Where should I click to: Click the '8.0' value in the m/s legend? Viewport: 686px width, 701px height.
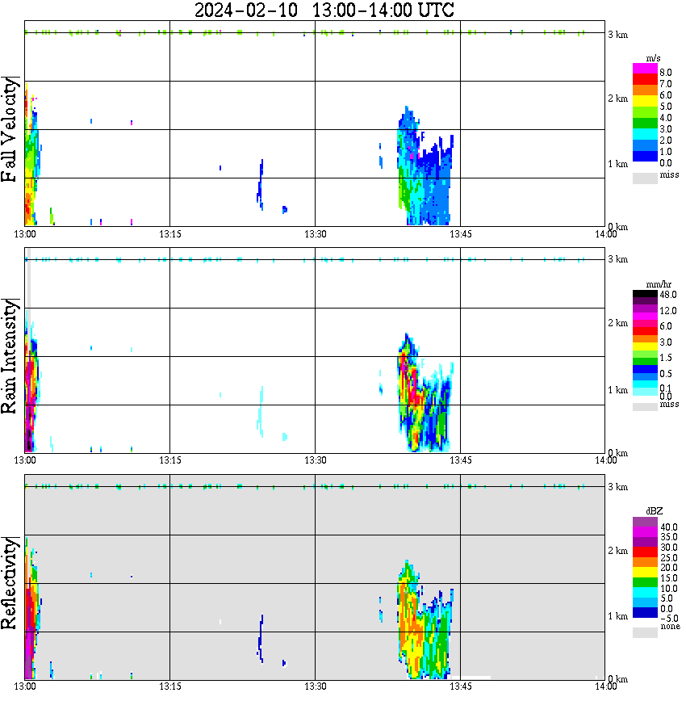click(666, 73)
